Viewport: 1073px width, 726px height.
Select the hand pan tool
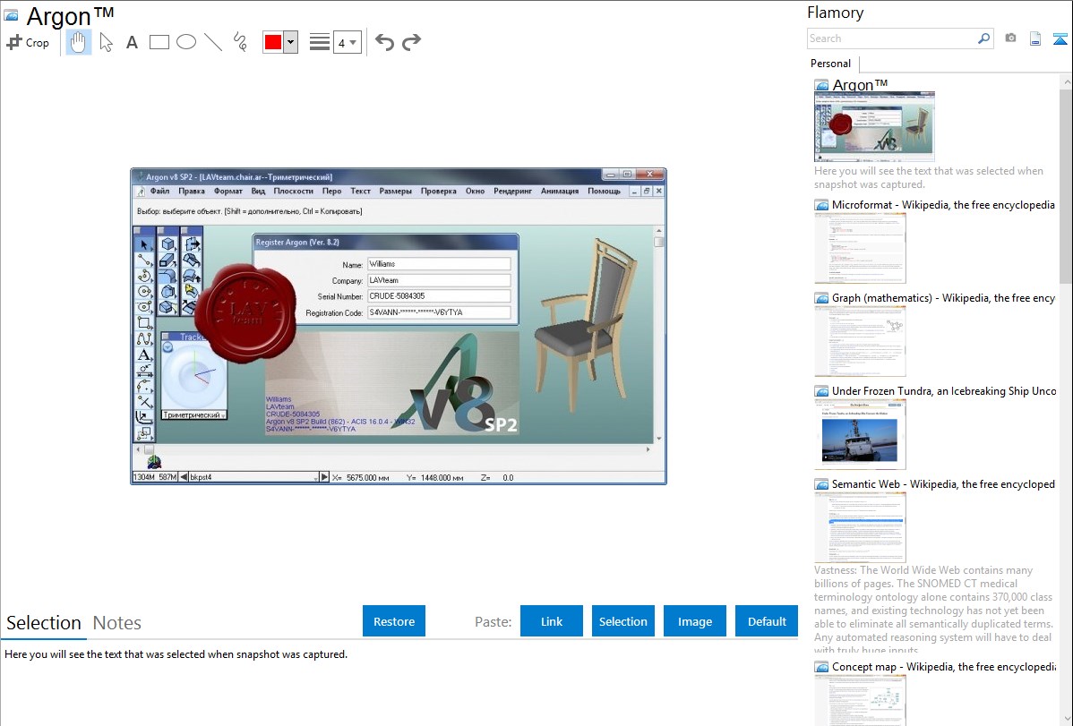point(79,42)
